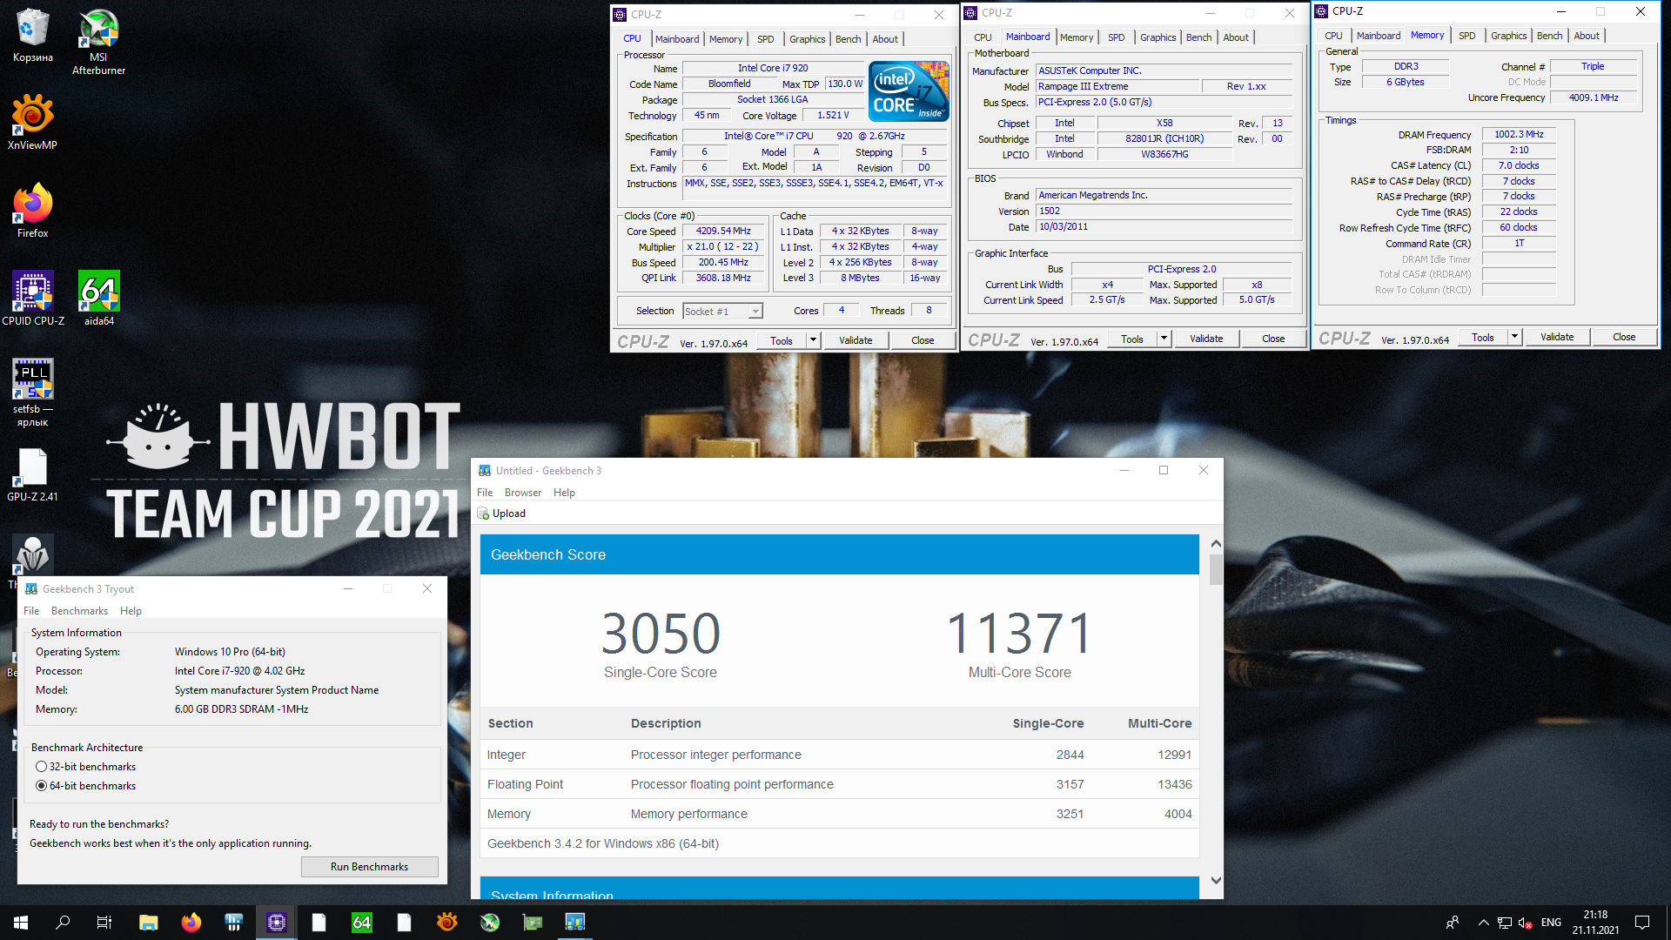Click Run Benchmarks button
The width and height of the screenshot is (1671, 940).
click(x=369, y=867)
